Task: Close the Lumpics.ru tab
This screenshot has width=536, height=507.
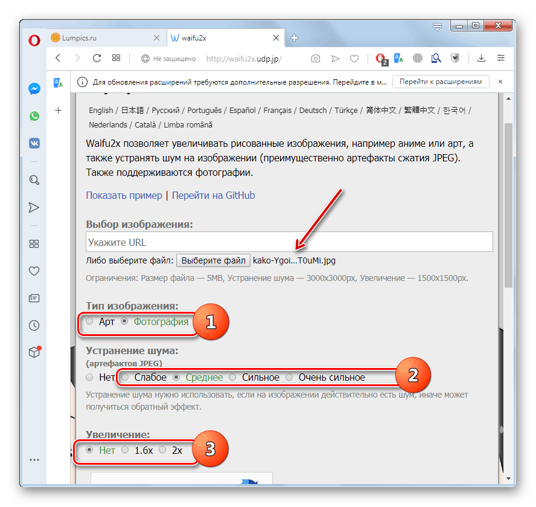Action: tap(156, 37)
